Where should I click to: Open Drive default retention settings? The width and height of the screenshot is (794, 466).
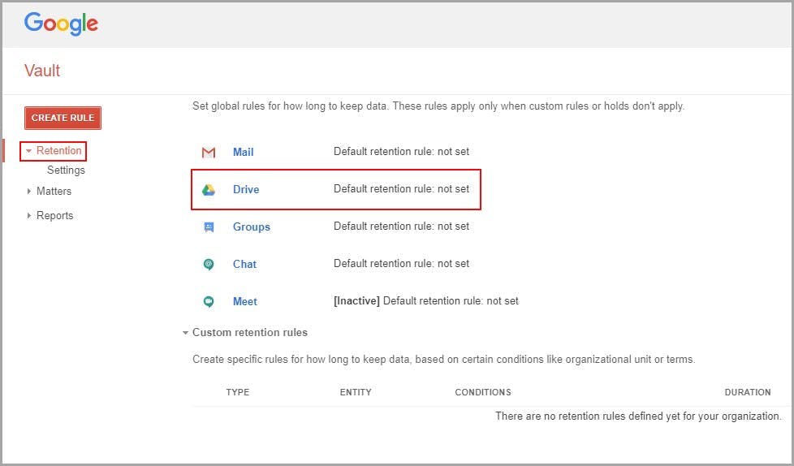coord(246,189)
